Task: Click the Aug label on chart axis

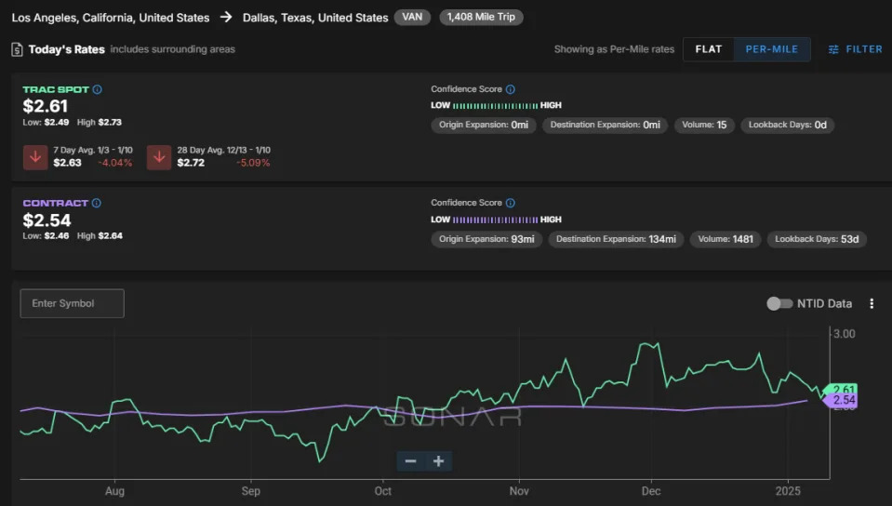Action: click(x=115, y=490)
